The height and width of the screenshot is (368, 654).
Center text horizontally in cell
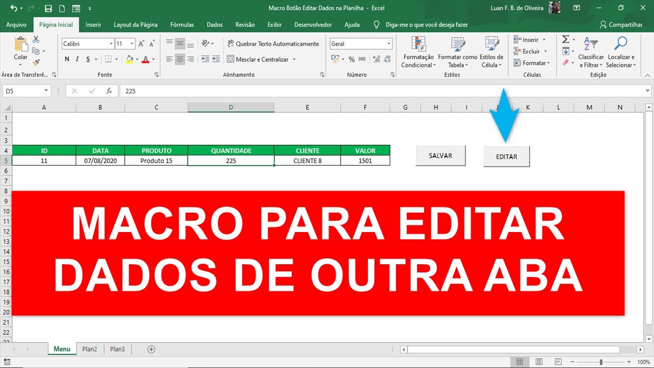[x=180, y=59]
